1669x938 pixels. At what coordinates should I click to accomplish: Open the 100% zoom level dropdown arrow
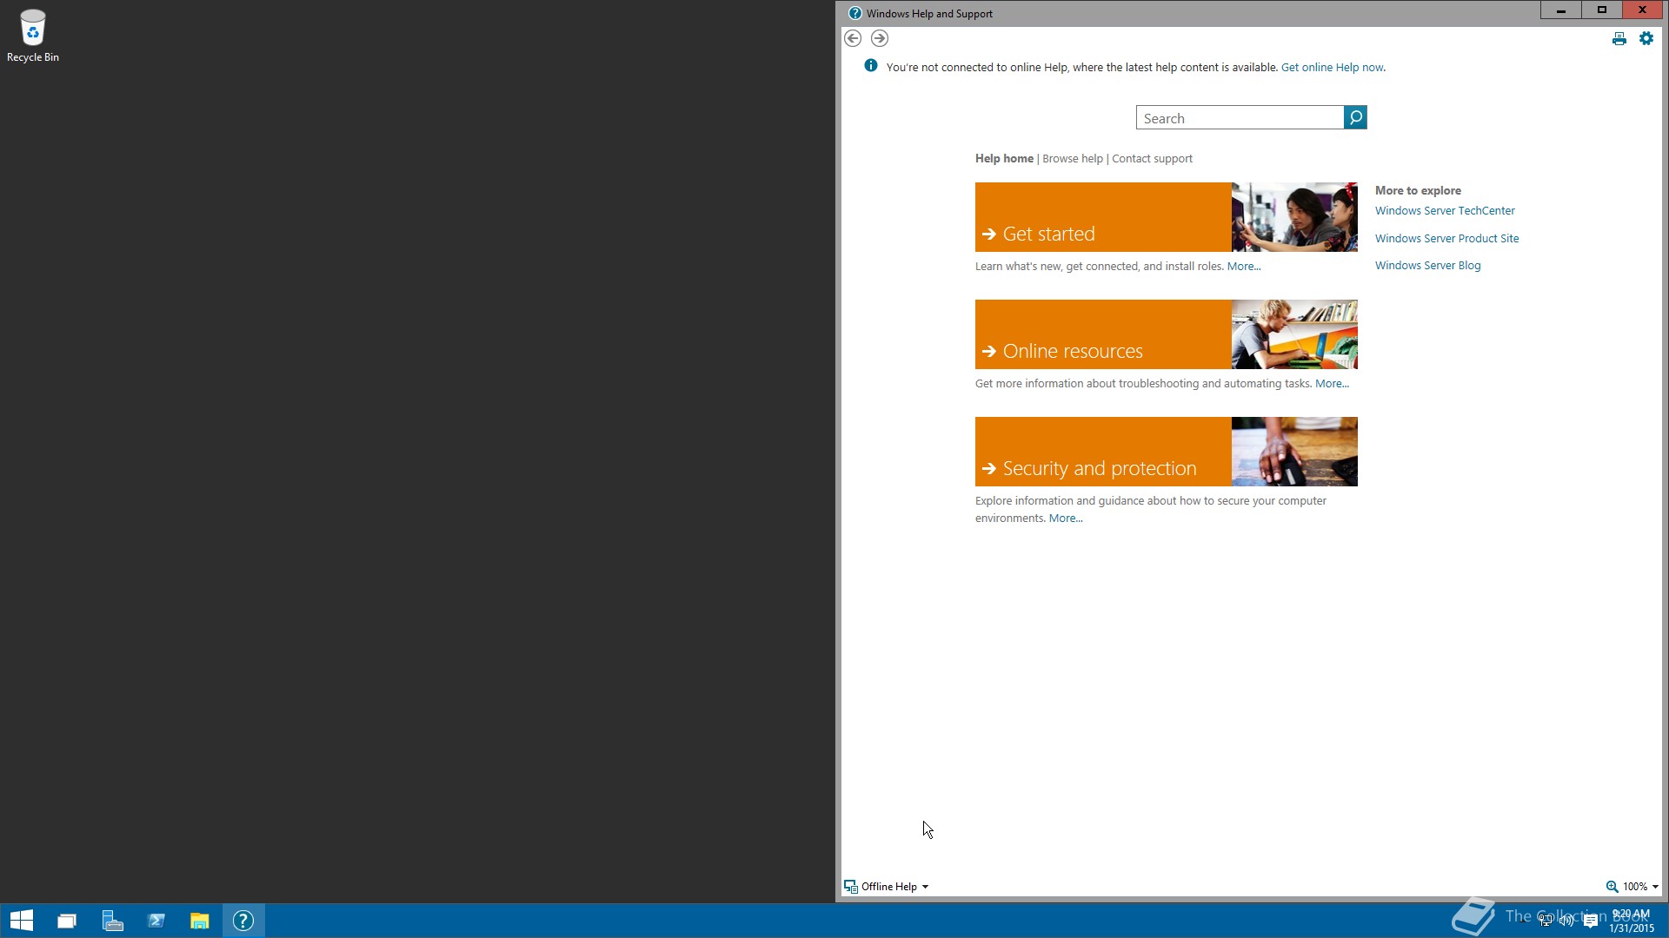1655,887
